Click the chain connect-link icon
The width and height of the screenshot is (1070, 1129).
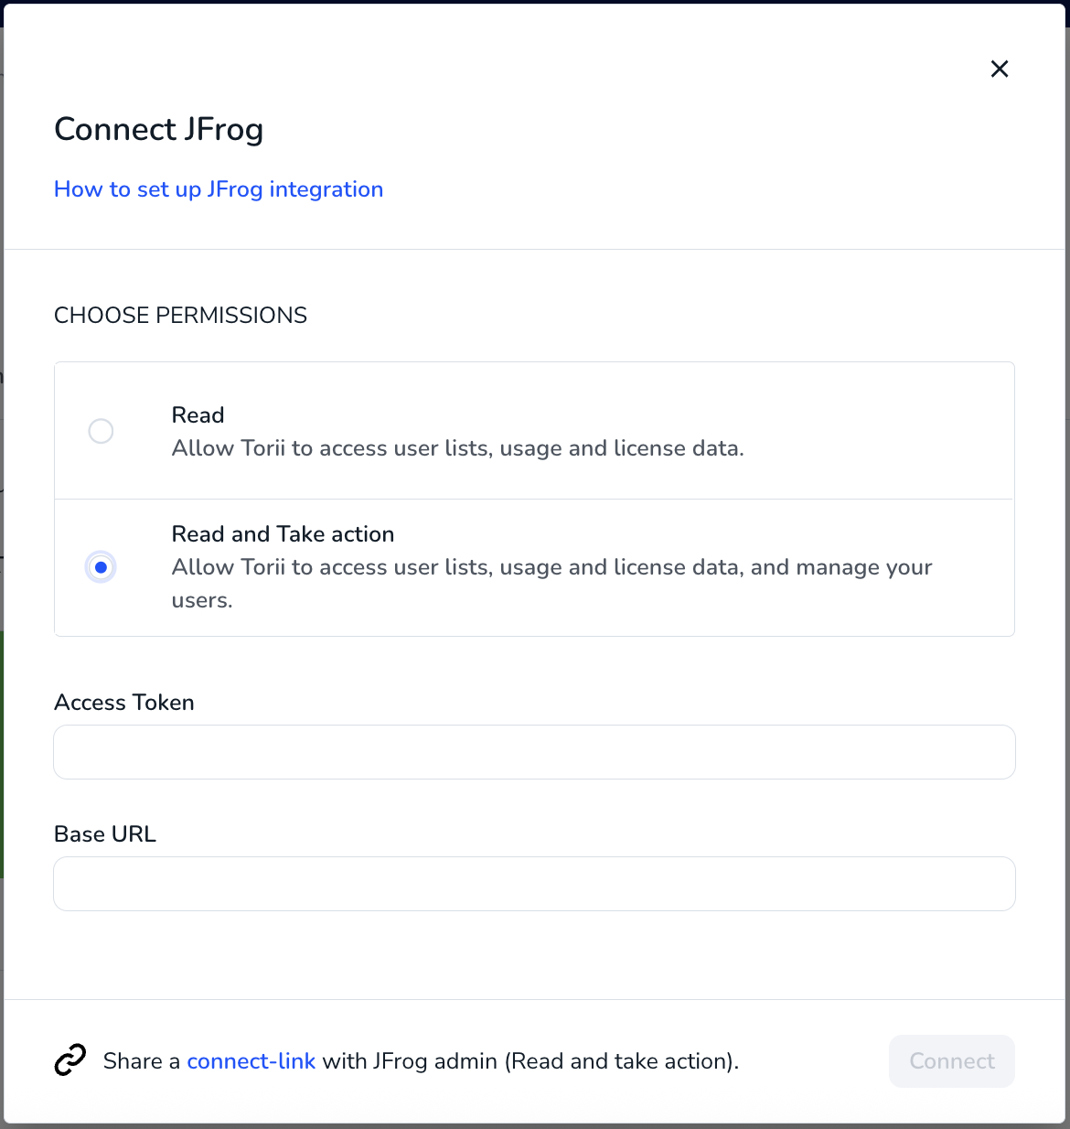click(70, 1061)
